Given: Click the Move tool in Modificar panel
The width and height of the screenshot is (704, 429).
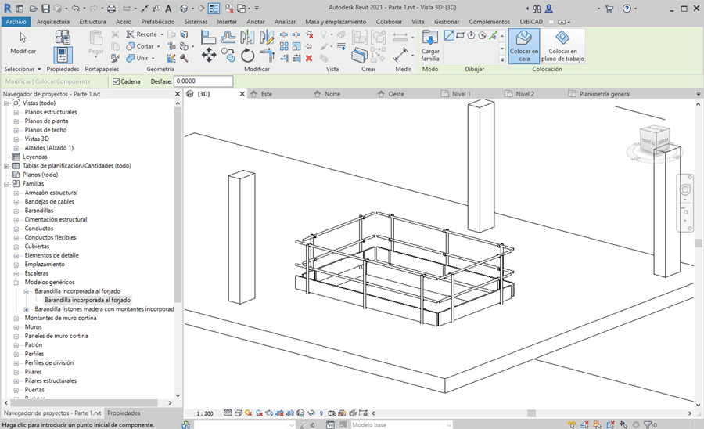Looking at the screenshot, I should click(x=209, y=55).
